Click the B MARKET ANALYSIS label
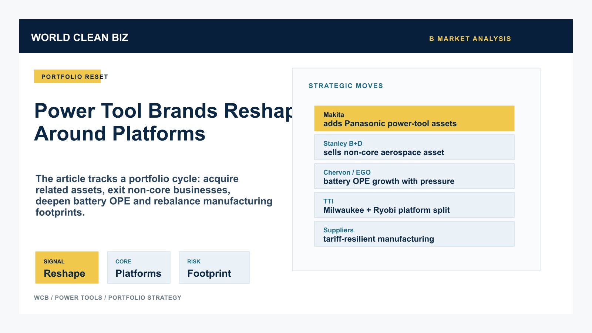This screenshot has width=592, height=333. (470, 39)
